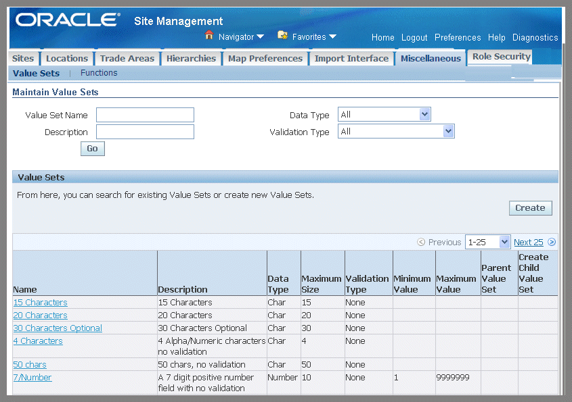This screenshot has width=572, height=402.
Task: Open the Role Security tab
Action: tap(501, 57)
